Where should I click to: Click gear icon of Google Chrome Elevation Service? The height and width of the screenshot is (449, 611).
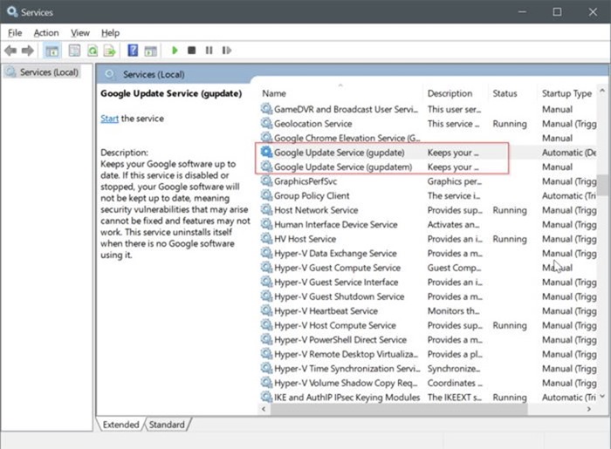click(266, 138)
